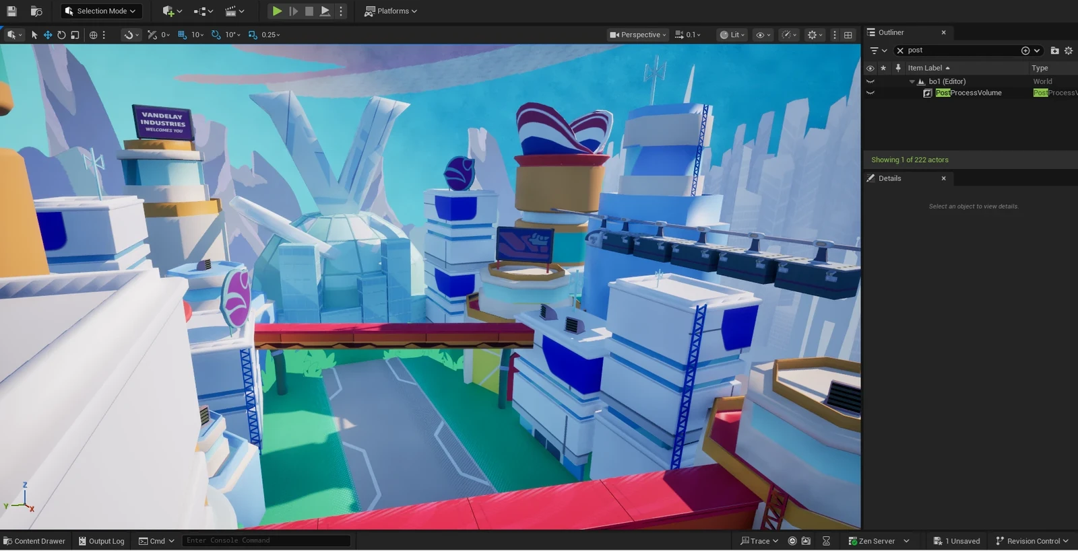1078x551 pixels.
Task: Close the Details tab
Action: click(943, 178)
